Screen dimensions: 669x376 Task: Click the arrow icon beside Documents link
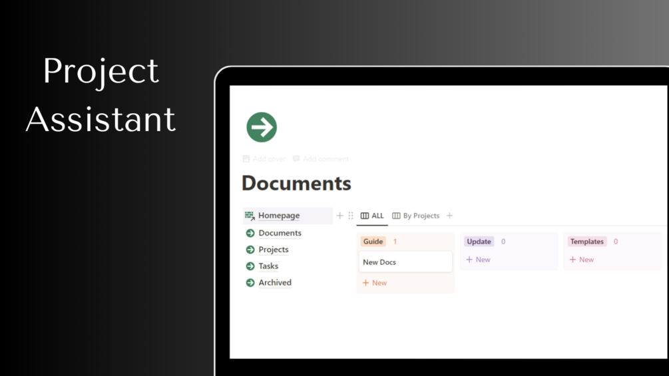coord(250,233)
